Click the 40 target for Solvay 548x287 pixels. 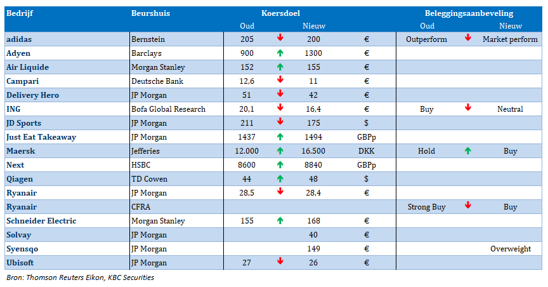coord(313,235)
